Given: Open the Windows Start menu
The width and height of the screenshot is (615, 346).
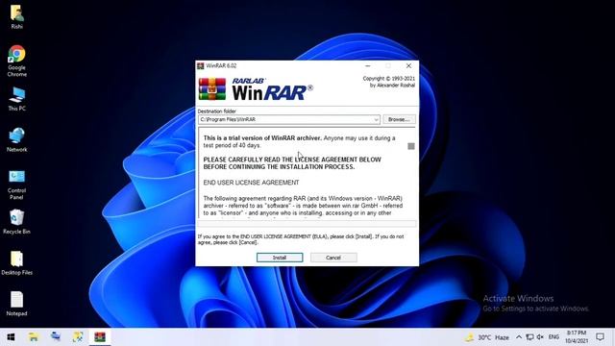Looking at the screenshot, I should 11,337.
